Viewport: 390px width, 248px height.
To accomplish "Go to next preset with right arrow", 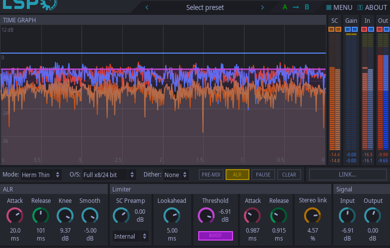I will coord(262,7).
